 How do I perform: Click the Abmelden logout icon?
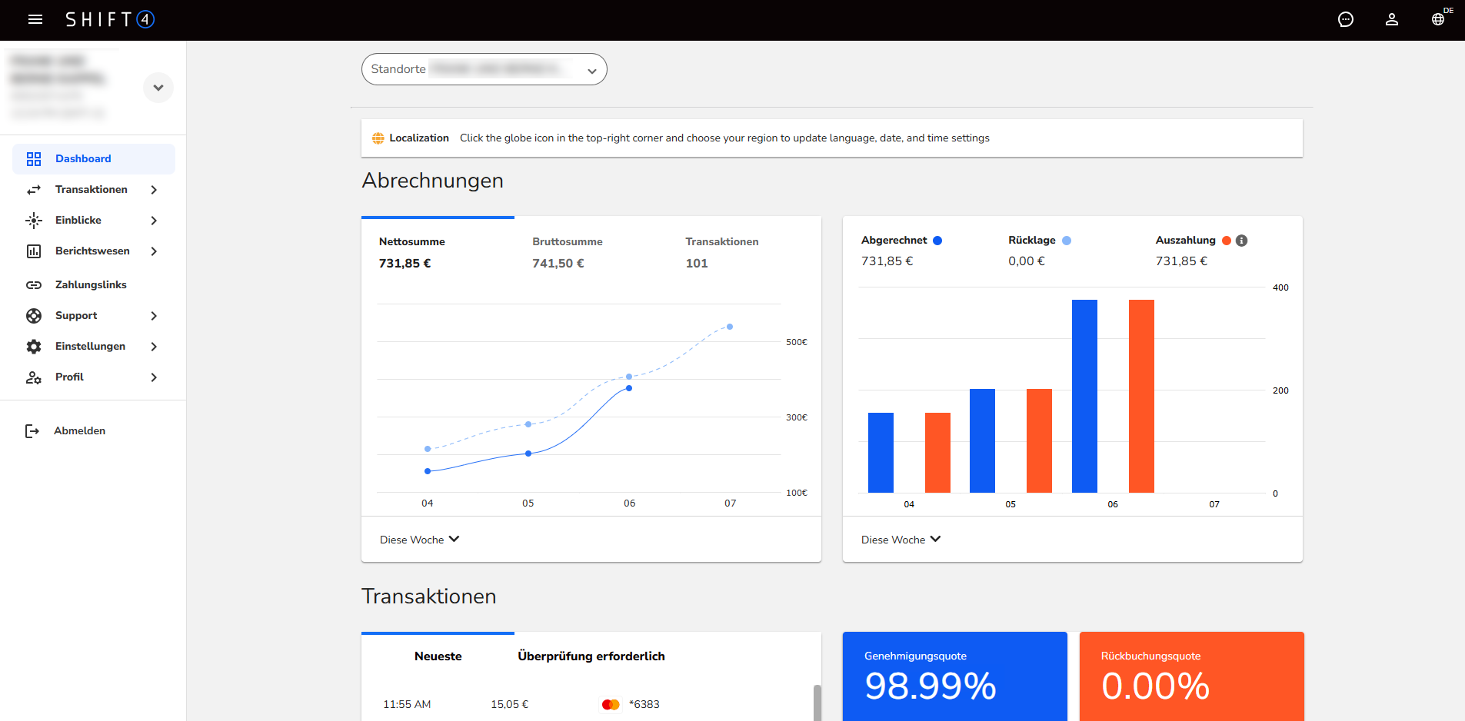click(32, 431)
